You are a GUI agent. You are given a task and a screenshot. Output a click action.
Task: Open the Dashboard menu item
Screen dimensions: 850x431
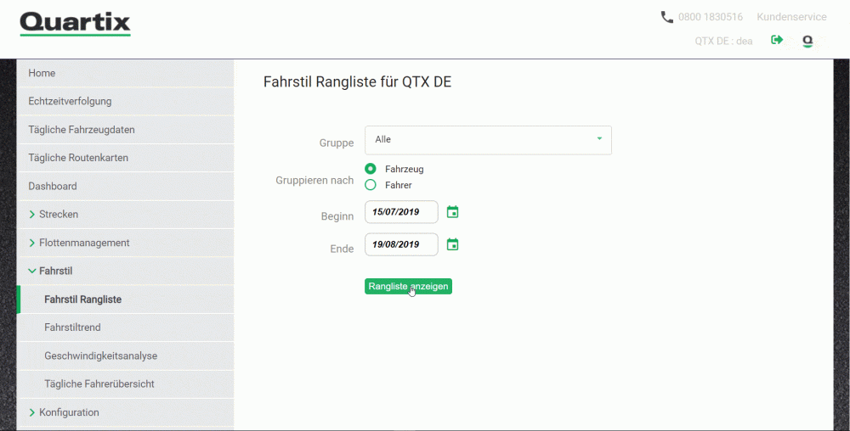(53, 187)
